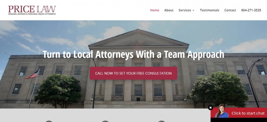
Task: Go to the Home page tab
Action: point(155,10)
